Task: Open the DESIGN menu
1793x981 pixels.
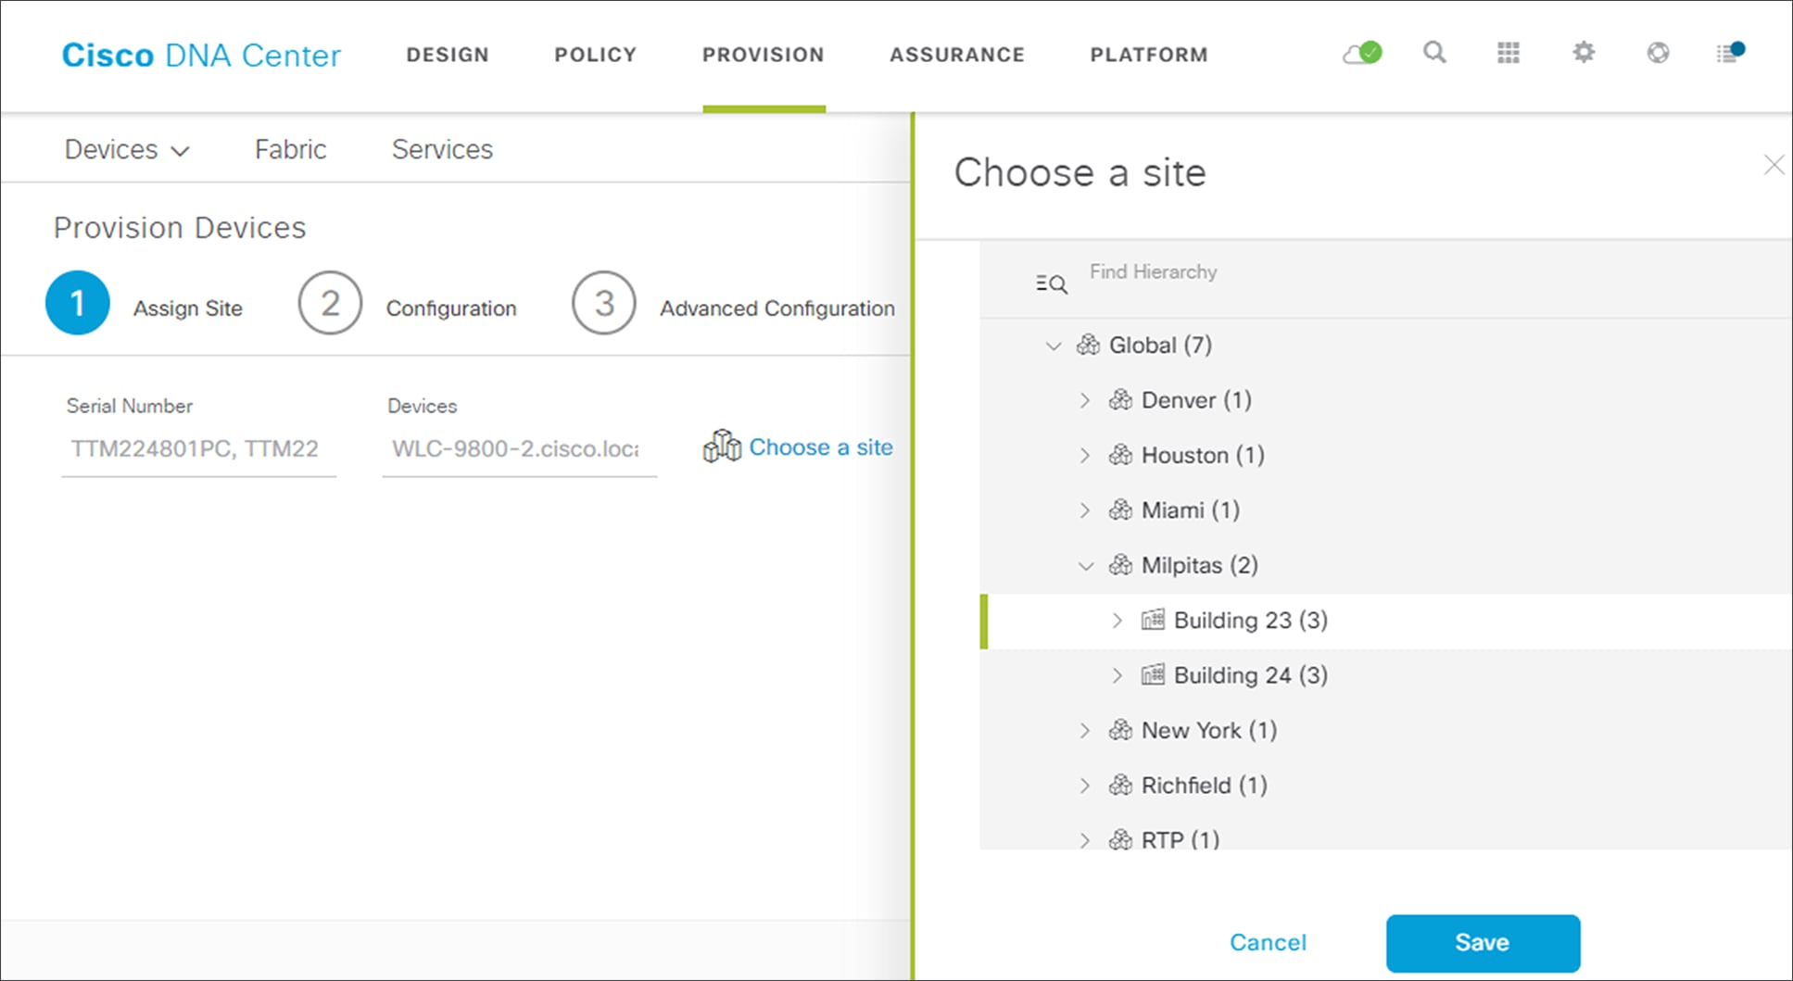Action: (x=448, y=55)
